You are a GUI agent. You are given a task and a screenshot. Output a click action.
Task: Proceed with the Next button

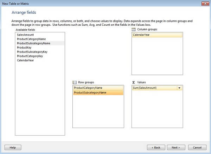pos(176,148)
